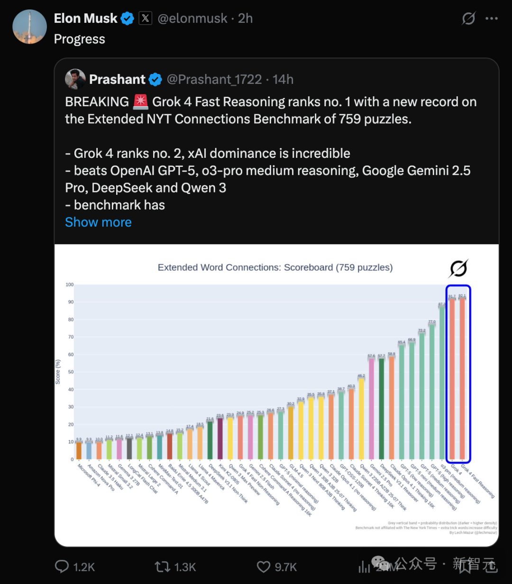Expand the quoted tweet with Show more
The height and width of the screenshot is (584, 512).
[98, 222]
